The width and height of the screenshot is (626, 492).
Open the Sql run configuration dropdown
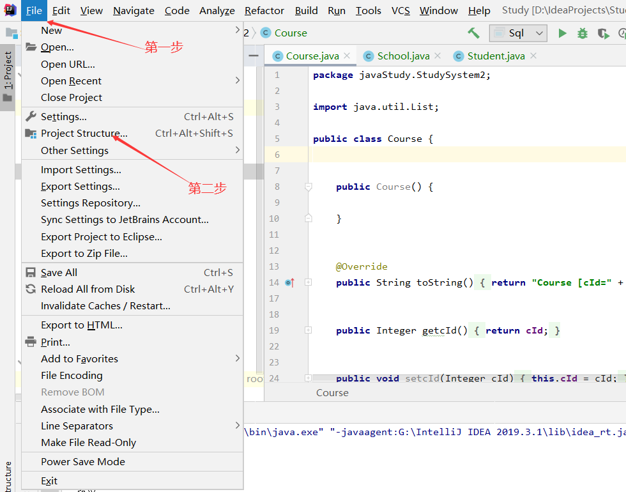(518, 33)
